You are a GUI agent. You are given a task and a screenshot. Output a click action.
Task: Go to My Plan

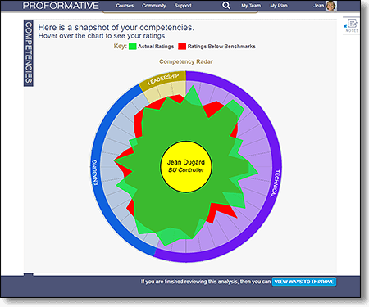coord(279,6)
